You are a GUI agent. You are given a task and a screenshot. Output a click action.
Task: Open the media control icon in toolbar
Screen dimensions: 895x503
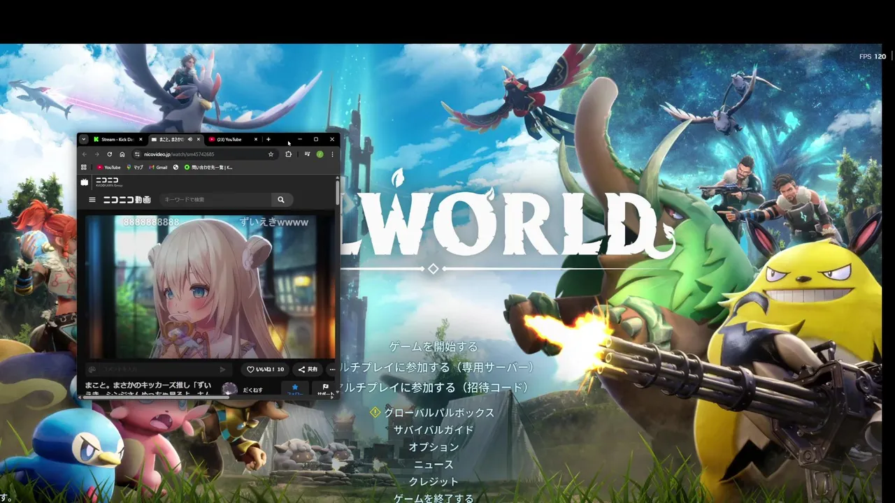pyautogui.click(x=307, y=154)
